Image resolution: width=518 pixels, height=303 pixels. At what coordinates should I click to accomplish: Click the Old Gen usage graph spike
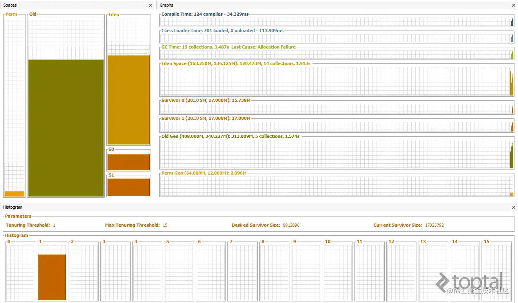512,156
